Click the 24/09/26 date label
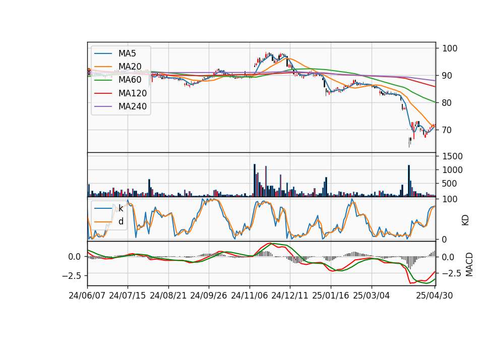 point(208,296)
